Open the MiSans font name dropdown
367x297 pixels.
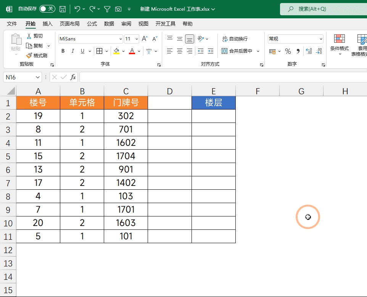[x=121, y=39]
